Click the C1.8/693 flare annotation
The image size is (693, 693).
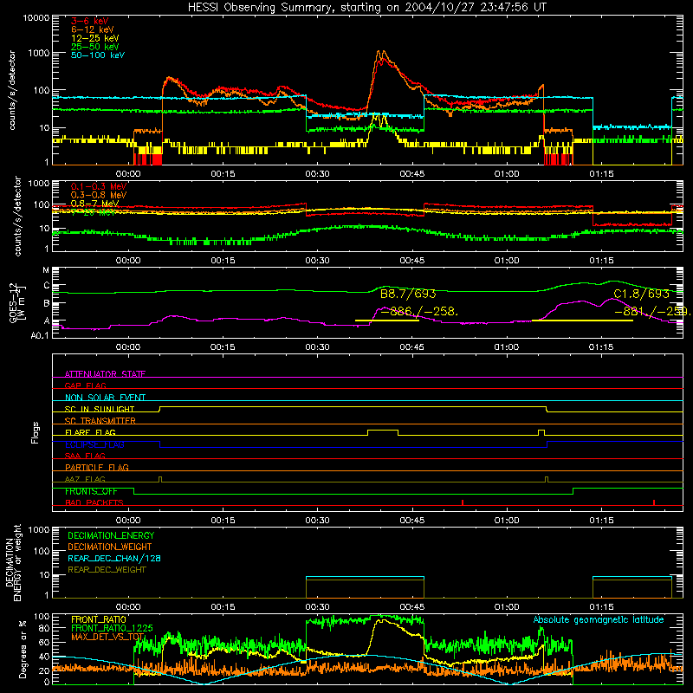click(641, 294)
